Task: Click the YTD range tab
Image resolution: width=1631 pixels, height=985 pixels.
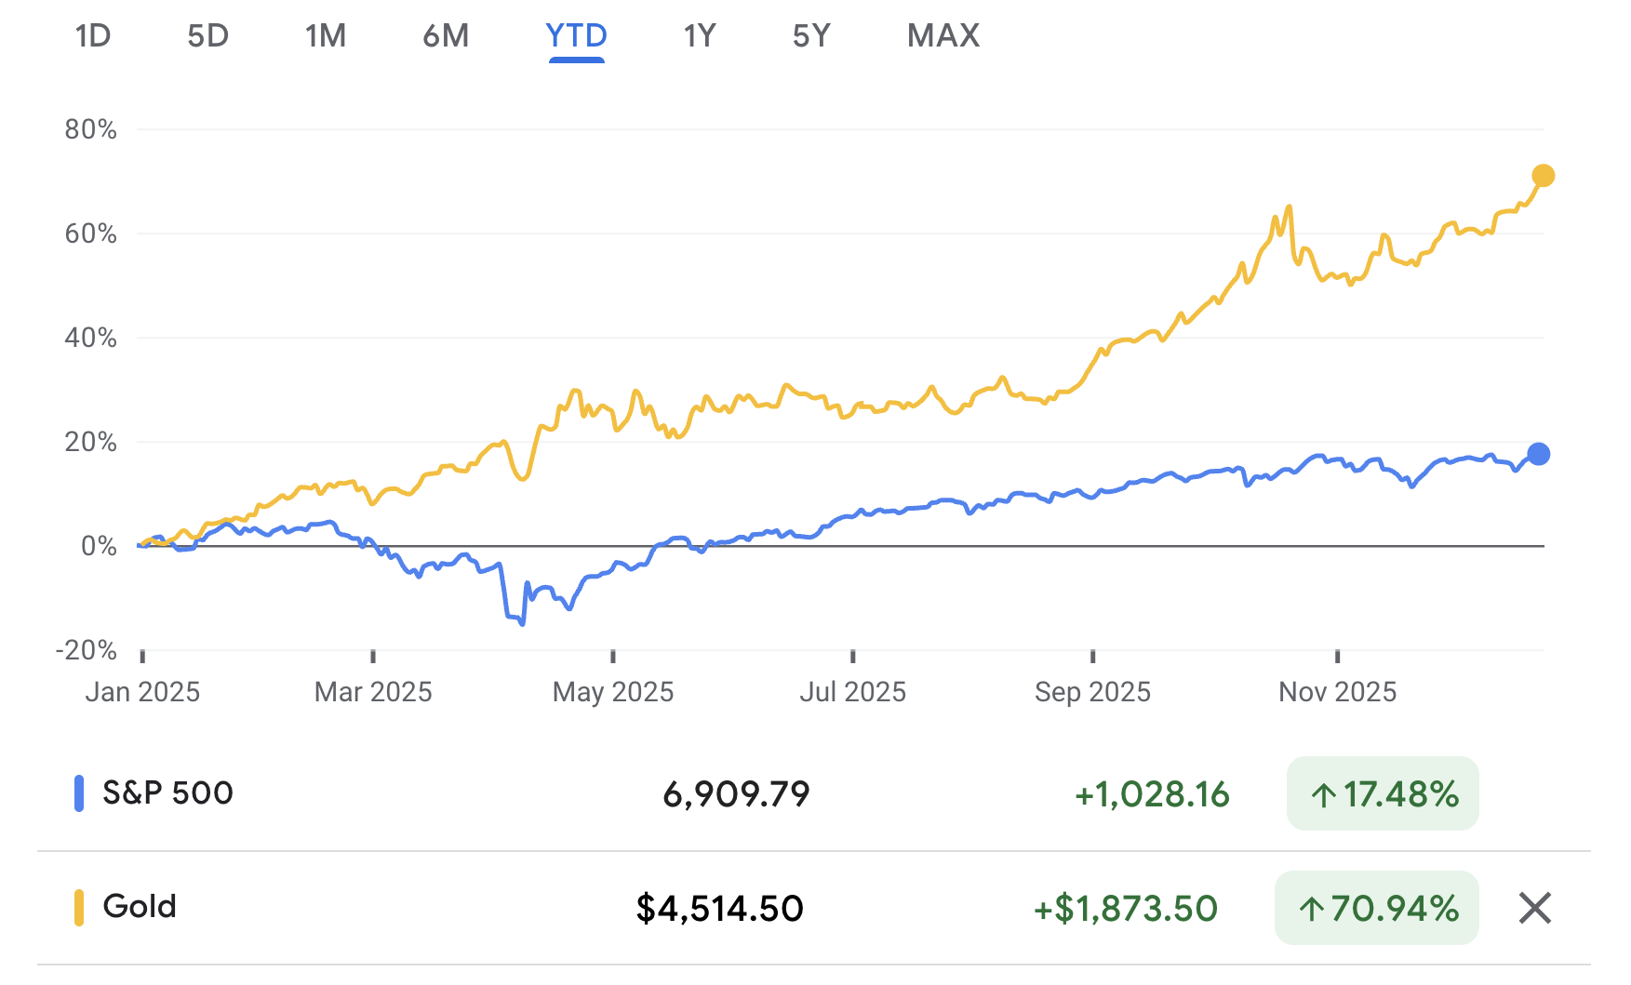Action: tap(576, 36)
